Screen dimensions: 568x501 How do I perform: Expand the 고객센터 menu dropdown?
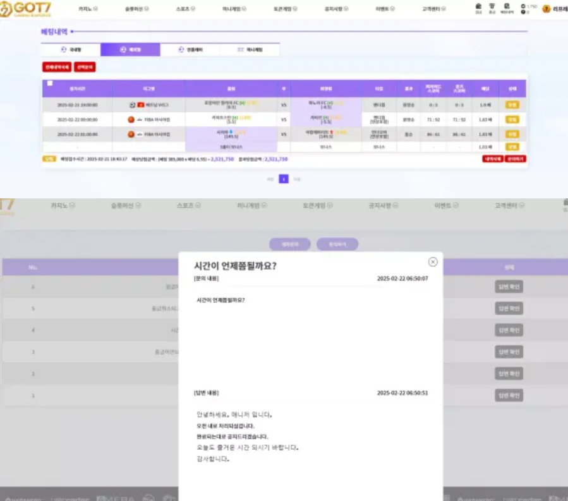point(435,9)
